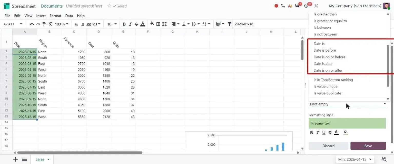Activate the Paint format roller tool
The image size is (394, 164).
point(44,24)
